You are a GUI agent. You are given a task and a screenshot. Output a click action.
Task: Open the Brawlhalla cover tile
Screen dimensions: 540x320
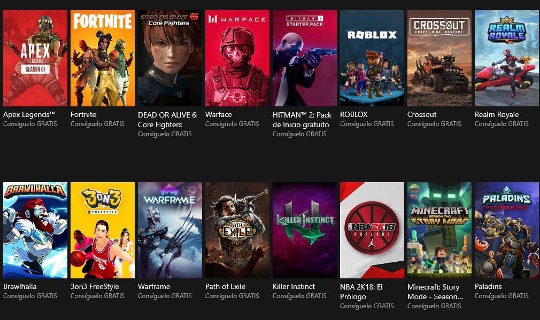click(35, 230)
